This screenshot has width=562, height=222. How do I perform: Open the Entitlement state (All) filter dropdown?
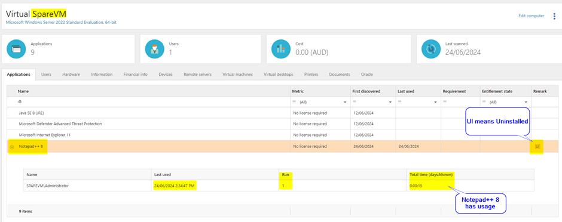(x=526, y=102)
